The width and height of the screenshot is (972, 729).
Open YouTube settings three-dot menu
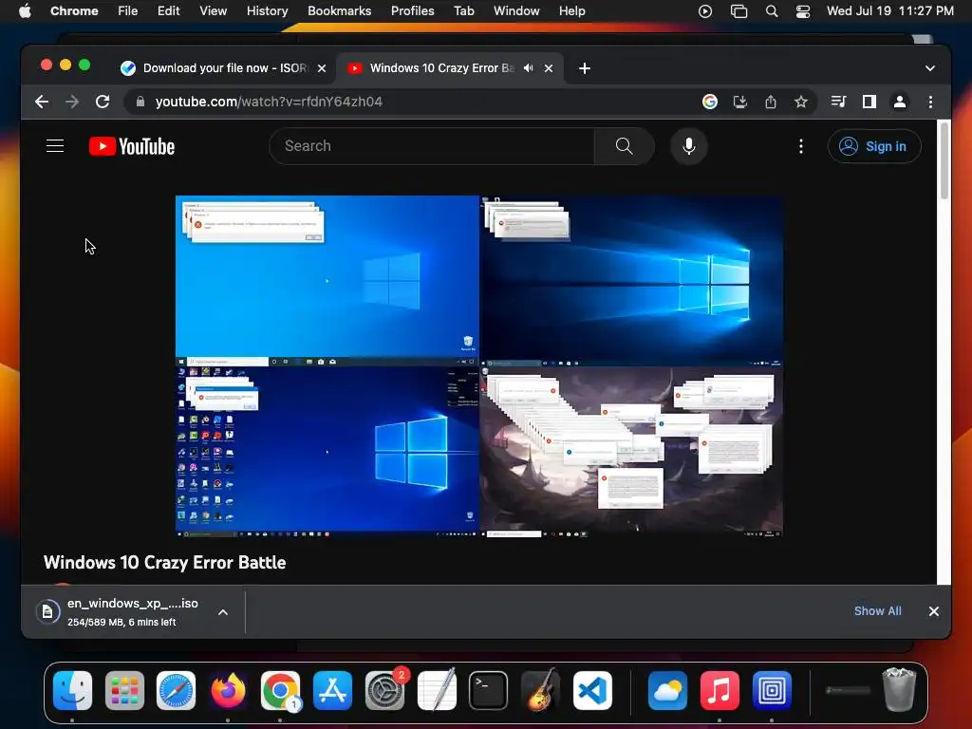[801, 146]
